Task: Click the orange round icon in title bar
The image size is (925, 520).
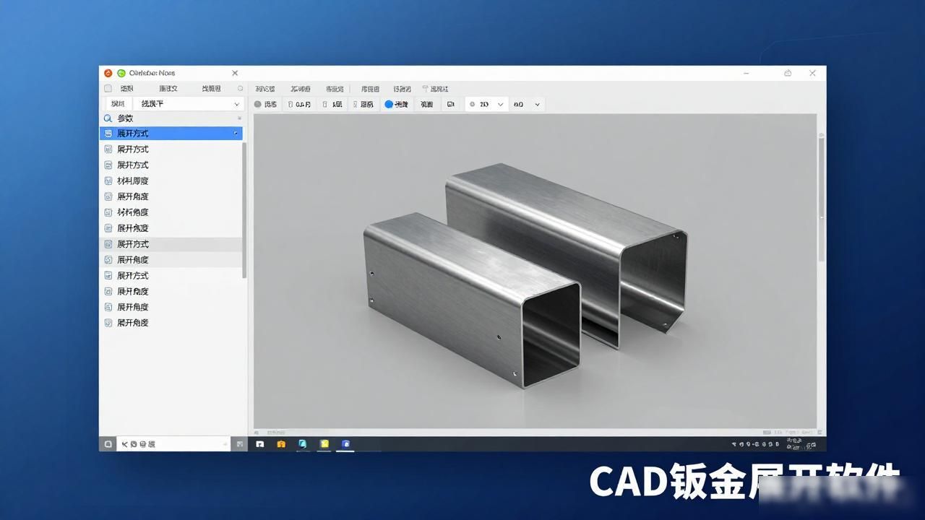Action: click(x=108, y=73)
